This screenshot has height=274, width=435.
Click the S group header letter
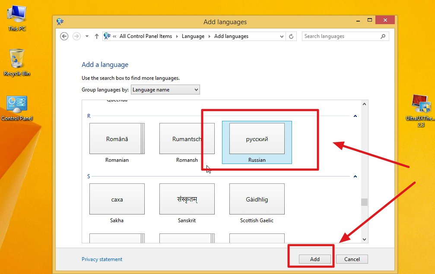[89, 176]
